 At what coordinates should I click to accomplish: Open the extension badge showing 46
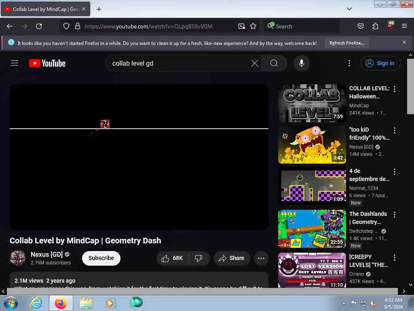pos(390,26)
